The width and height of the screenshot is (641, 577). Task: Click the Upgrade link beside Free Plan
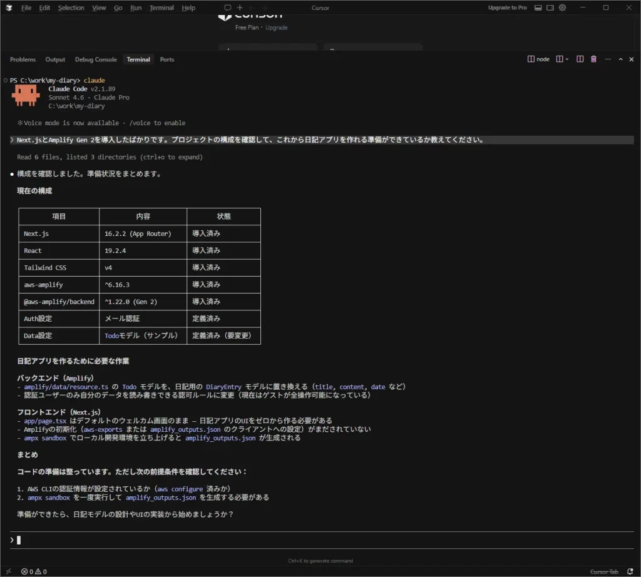click(x=277, y=28)
